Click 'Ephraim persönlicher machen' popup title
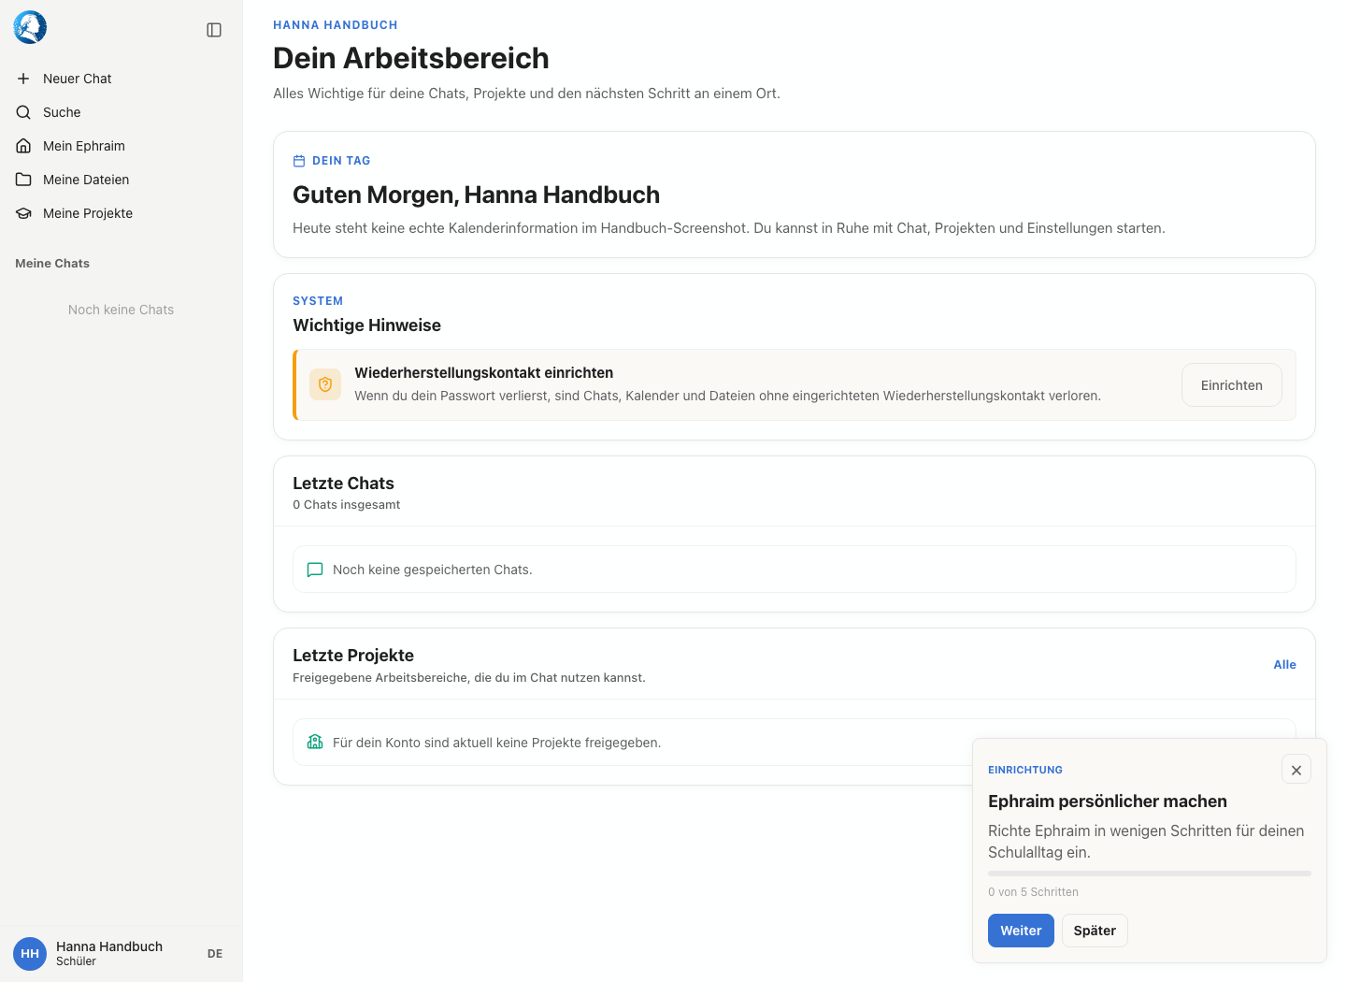Screen dimensions: 1346x982 (x=1108, y=801)
